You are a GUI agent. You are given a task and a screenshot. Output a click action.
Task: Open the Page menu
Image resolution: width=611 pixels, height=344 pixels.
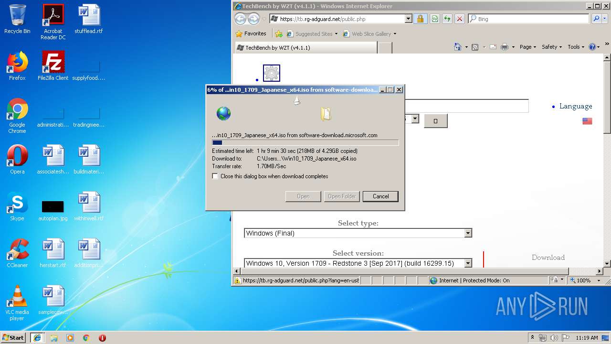pyautogui.click(x=527, y=47)
